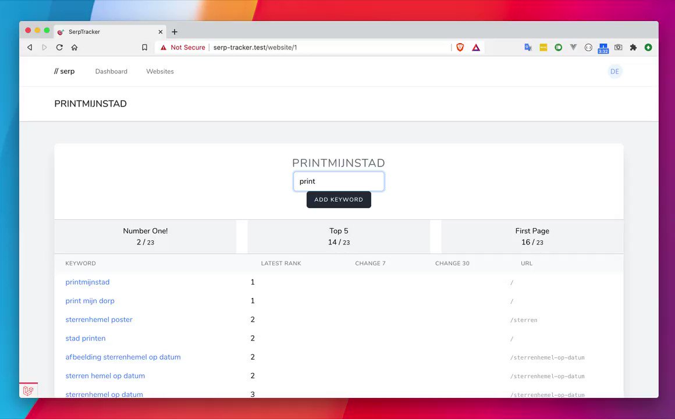Viewport: 675px width, 419px height.
Task: Open 'afbeelding sterrenhemel op datum' keyword link
Action: 123,357
